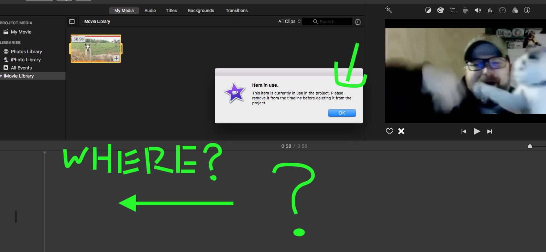Add the llama clip to the timeline with plus
This screenshot has height=252, width=546.
pos(116,59)
